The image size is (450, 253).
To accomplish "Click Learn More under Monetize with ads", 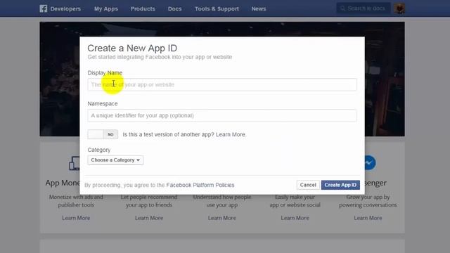I will (x=76, y=218).
